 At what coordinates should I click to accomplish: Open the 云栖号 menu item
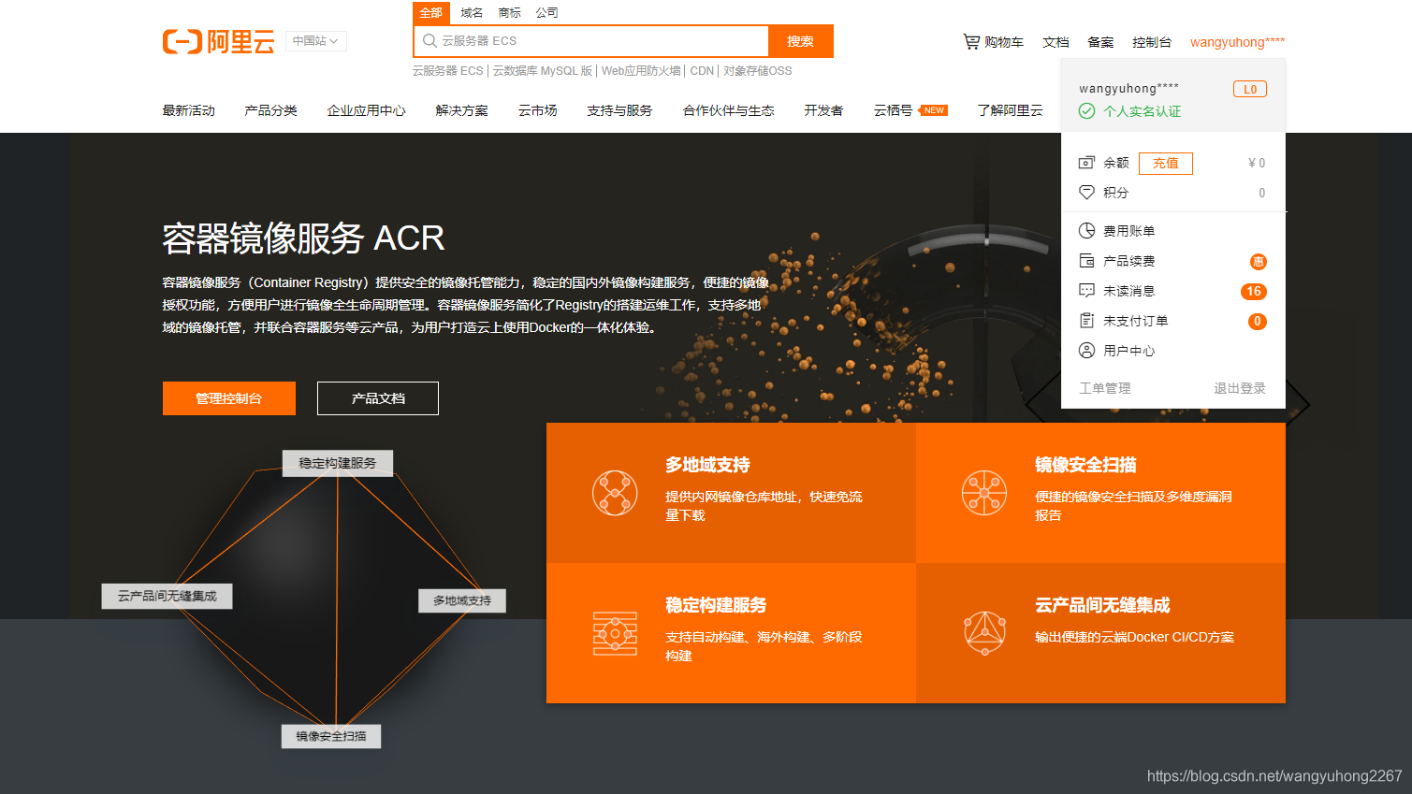[x=893, y=110]
